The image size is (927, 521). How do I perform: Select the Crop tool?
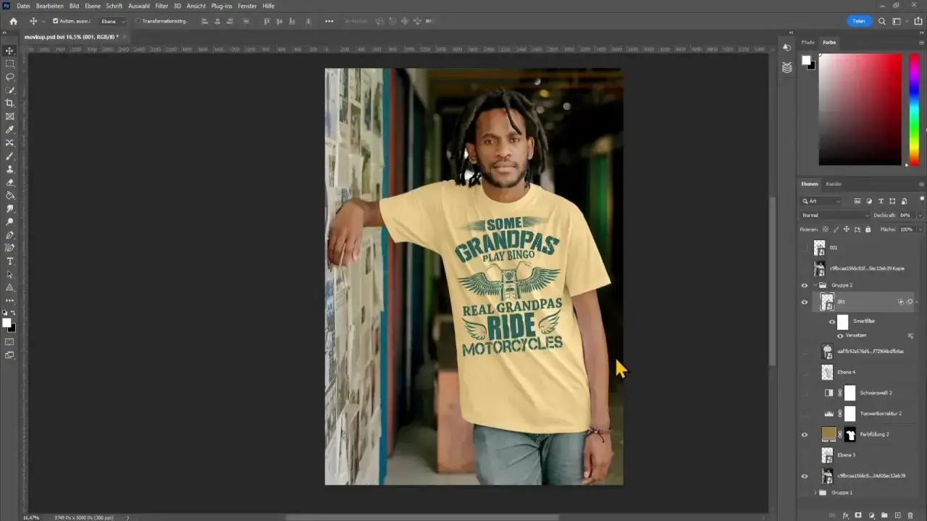10,103
